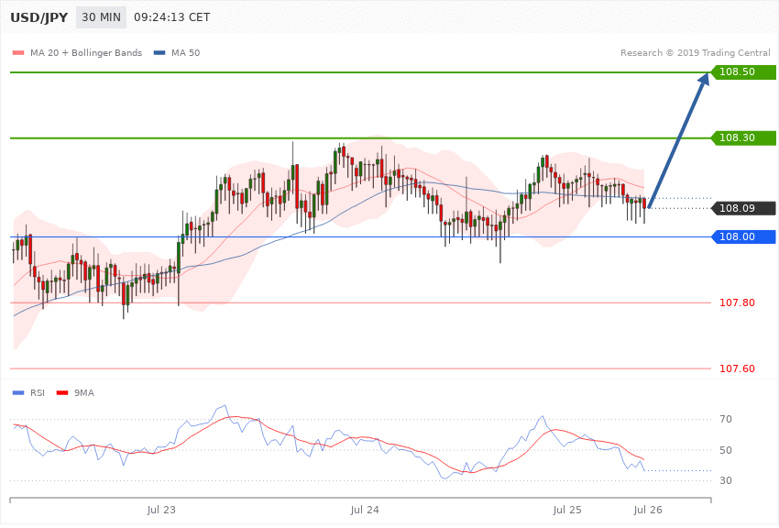
Task: Select the 30 MIN timeframe label
Action: point(102,17)
